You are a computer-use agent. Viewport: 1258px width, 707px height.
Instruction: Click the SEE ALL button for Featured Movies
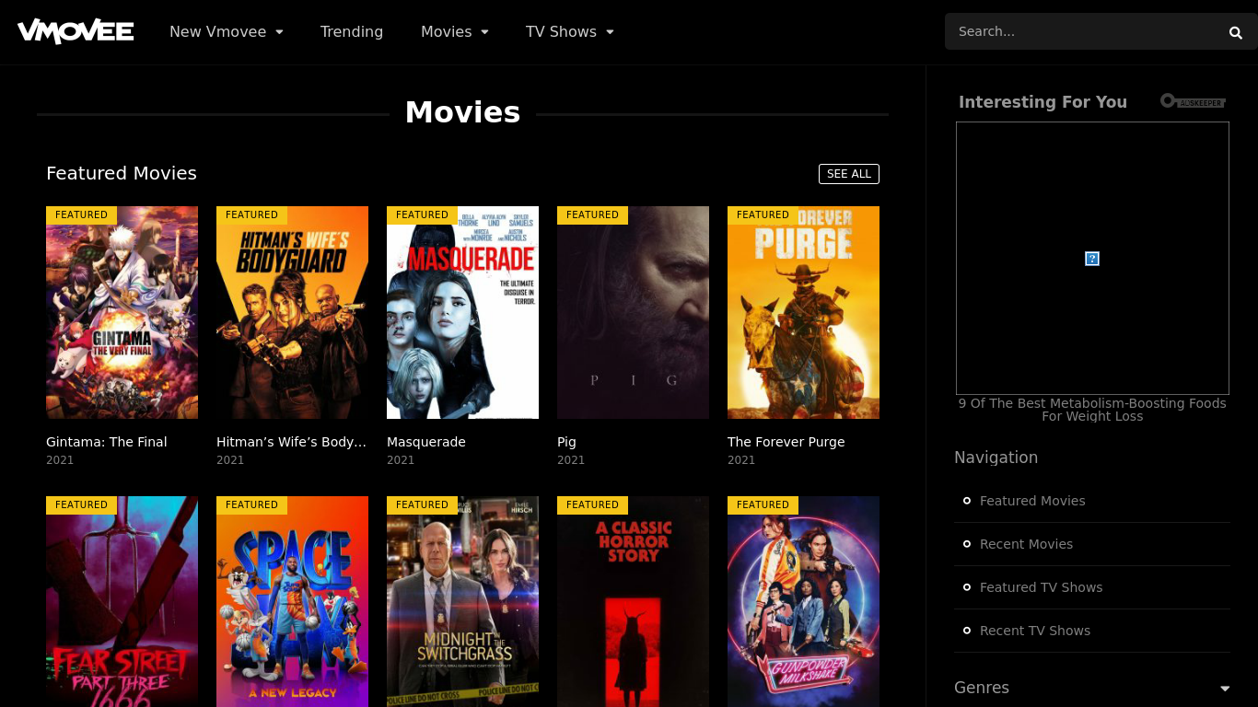[849, 174]
